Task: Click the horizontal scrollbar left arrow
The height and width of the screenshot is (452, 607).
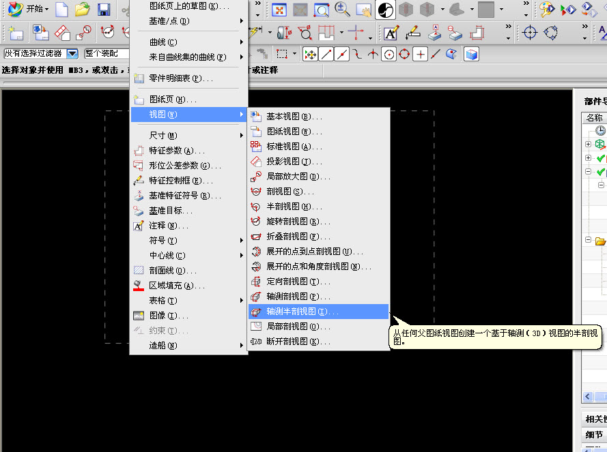Action: point(588,396)
